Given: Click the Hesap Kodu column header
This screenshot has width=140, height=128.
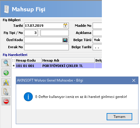Looking at the screenshot, I should [x=29, y=60].
